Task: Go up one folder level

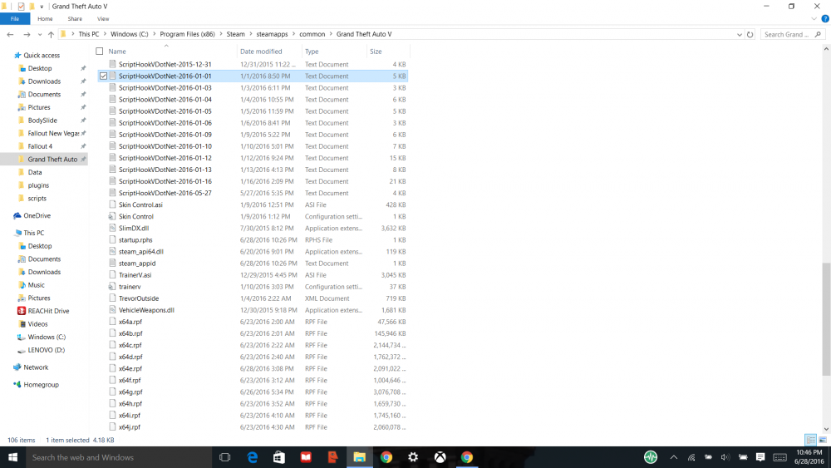Action: click(x=51, y=34)
